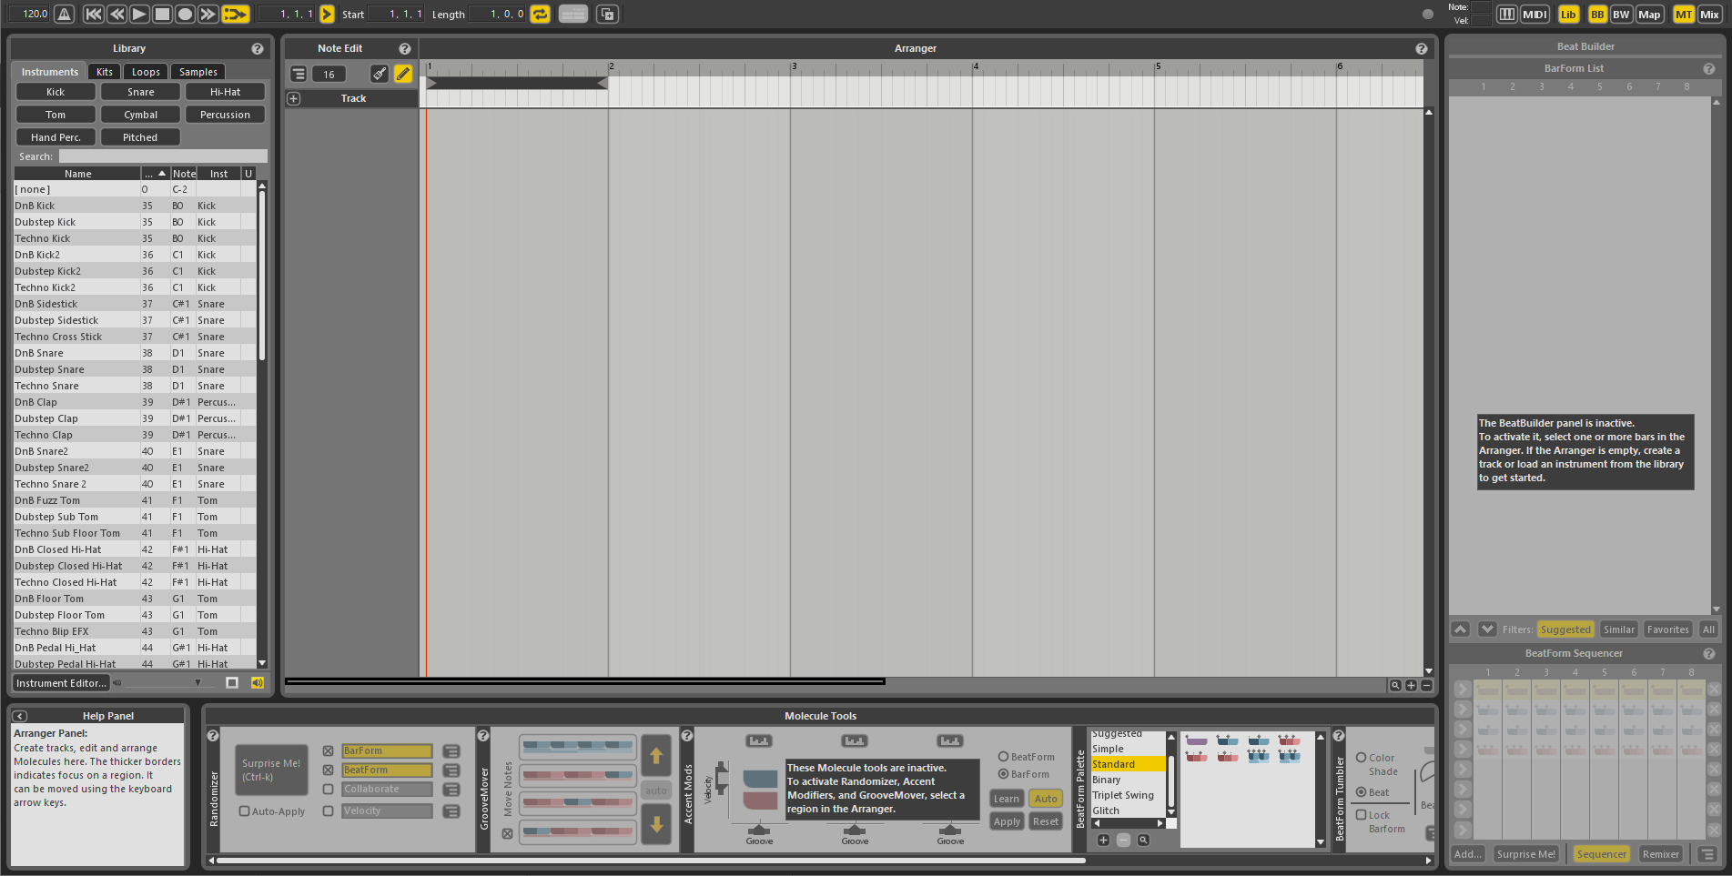This screenshot has height=876, width=1732.
Task: Click the Instrument Editor button
Action: pos(61,683)
